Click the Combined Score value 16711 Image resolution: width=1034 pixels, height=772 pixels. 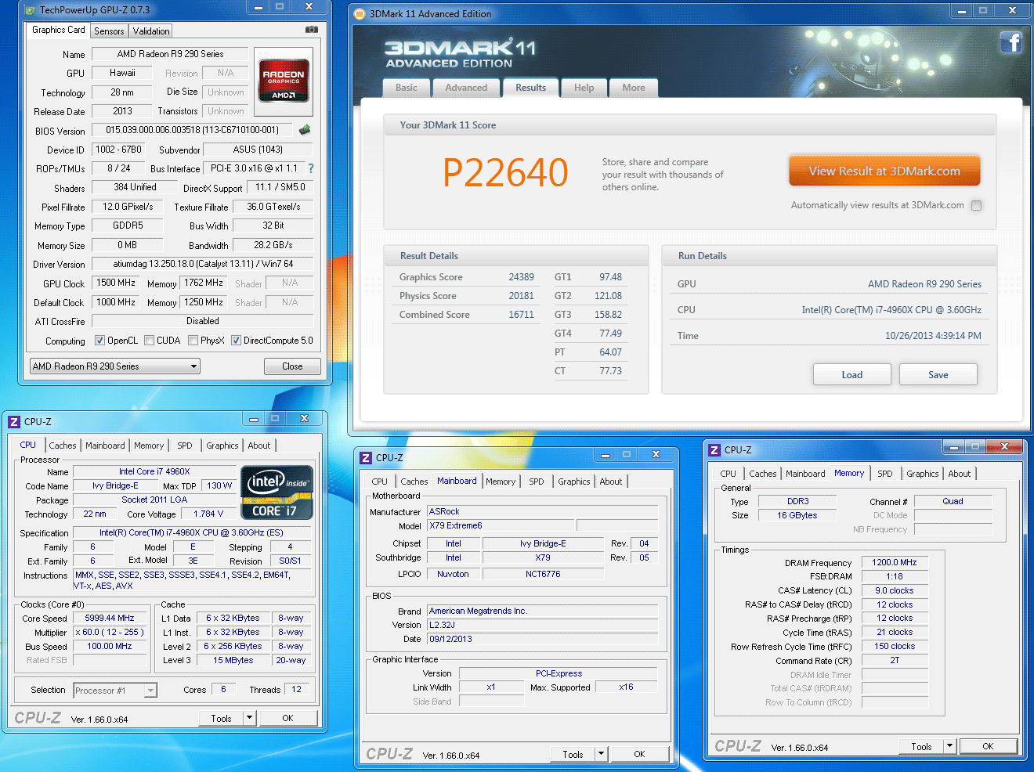pyautogui.click(x=521, y=315)
